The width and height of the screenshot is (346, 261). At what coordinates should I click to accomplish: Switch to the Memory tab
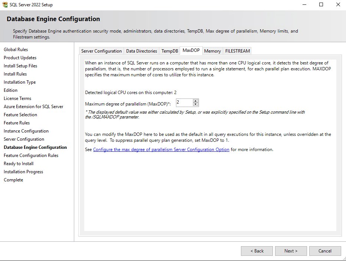tap(212, 51)
